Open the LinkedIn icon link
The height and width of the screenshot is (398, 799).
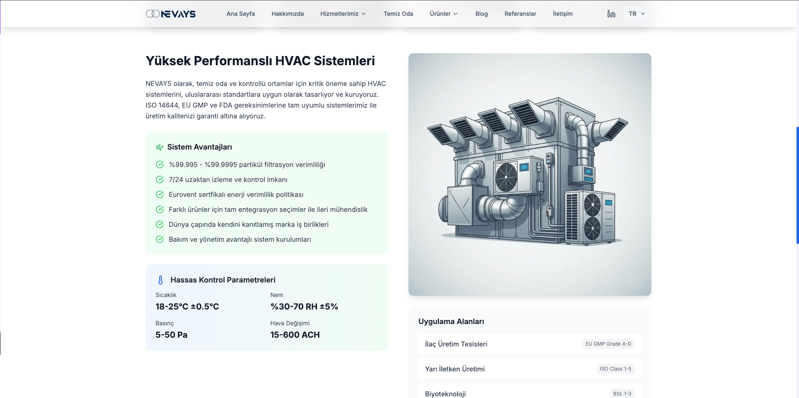coord(611,14)
